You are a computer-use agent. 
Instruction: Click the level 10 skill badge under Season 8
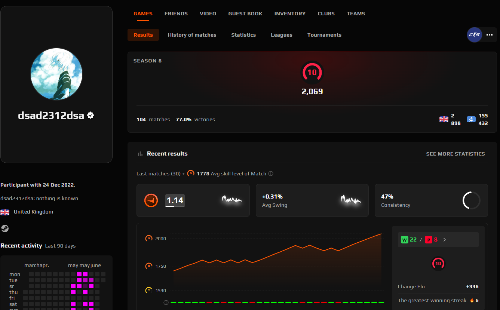coord(312,73)
